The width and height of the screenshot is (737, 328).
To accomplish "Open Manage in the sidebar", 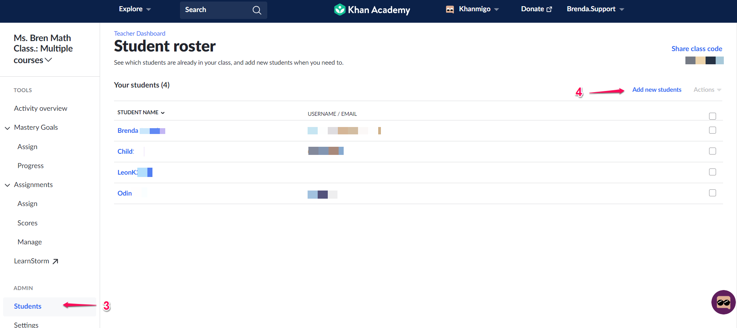I will click(x=30, y=242).
